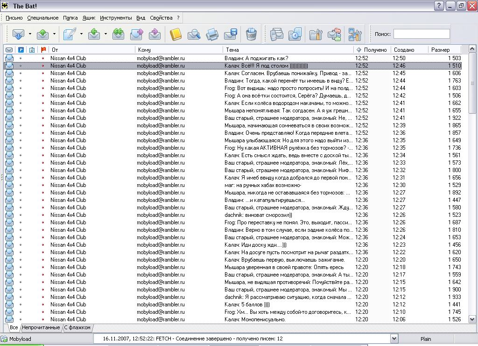This screenshot has width=478, height=346.
Task: Sort by the red flag column header
Action: click(43, 49)
